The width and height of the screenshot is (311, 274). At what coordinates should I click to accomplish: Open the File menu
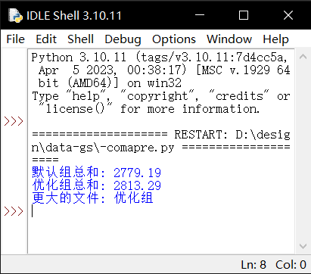(16, 39)
